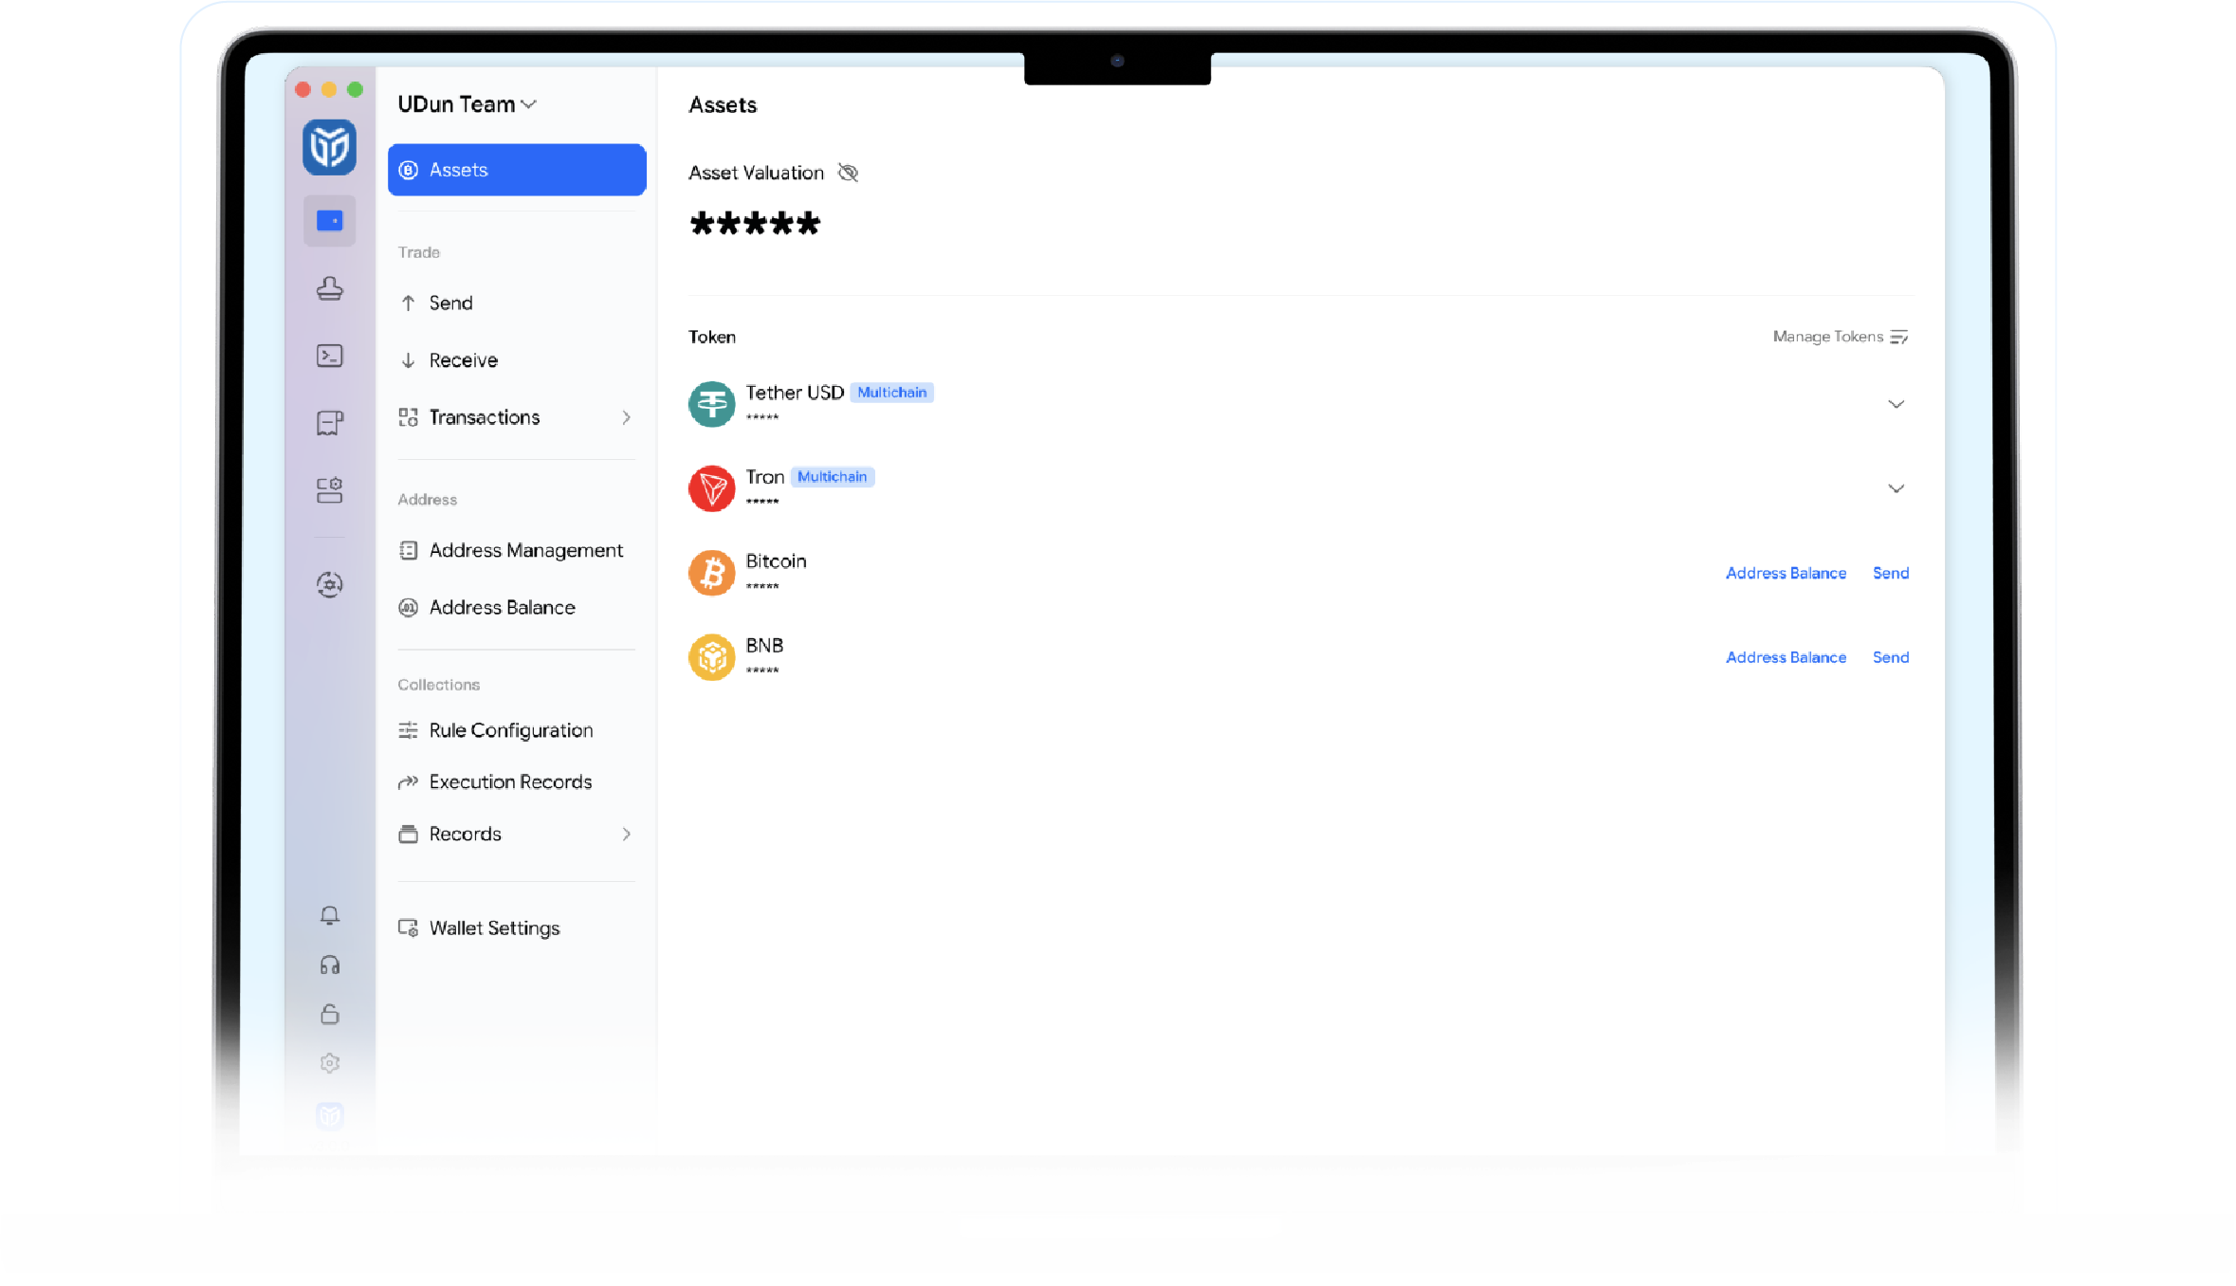Viewport: 2236px width, 1286px height.
Task: Click Send link for BNB
Action: point(1890,657)
